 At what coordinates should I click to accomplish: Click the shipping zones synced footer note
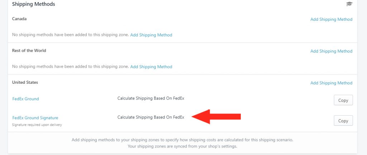[x=182, y=146]
